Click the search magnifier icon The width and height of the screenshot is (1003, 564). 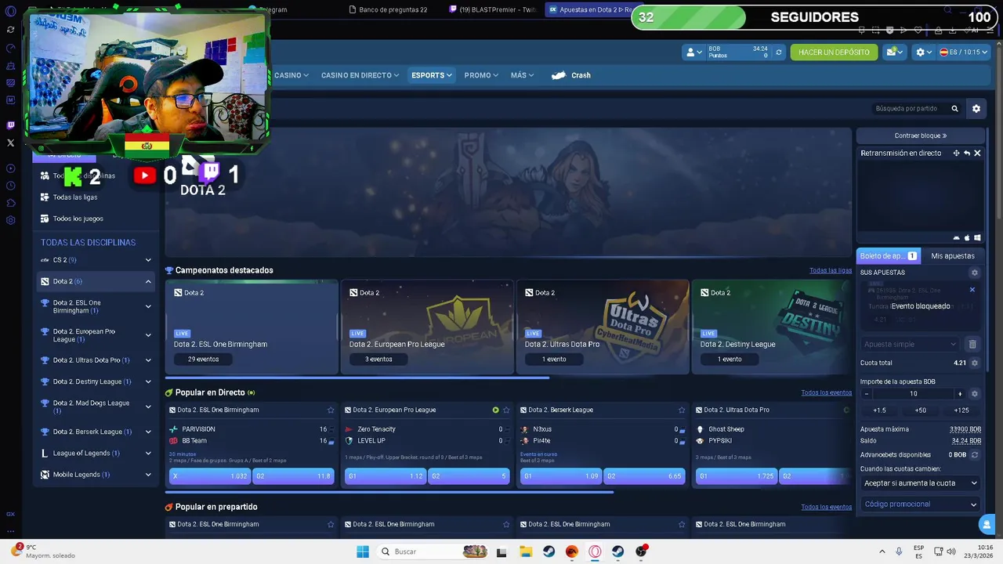click(954, 109)
